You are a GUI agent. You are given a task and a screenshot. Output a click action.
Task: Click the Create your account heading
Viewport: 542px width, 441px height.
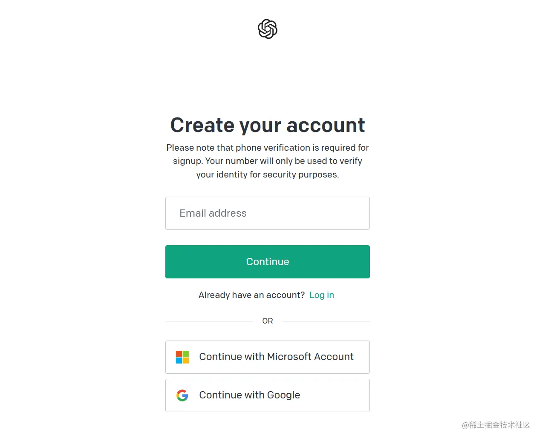click(268, 125)
